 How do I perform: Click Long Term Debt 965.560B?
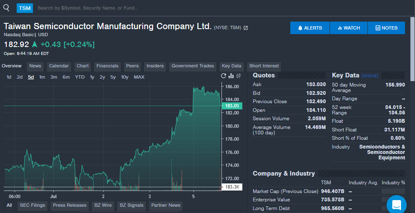coord(332,208)
